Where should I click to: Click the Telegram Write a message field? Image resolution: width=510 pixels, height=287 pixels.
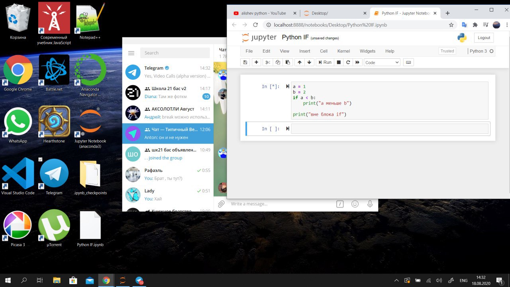tap(281, 204)
